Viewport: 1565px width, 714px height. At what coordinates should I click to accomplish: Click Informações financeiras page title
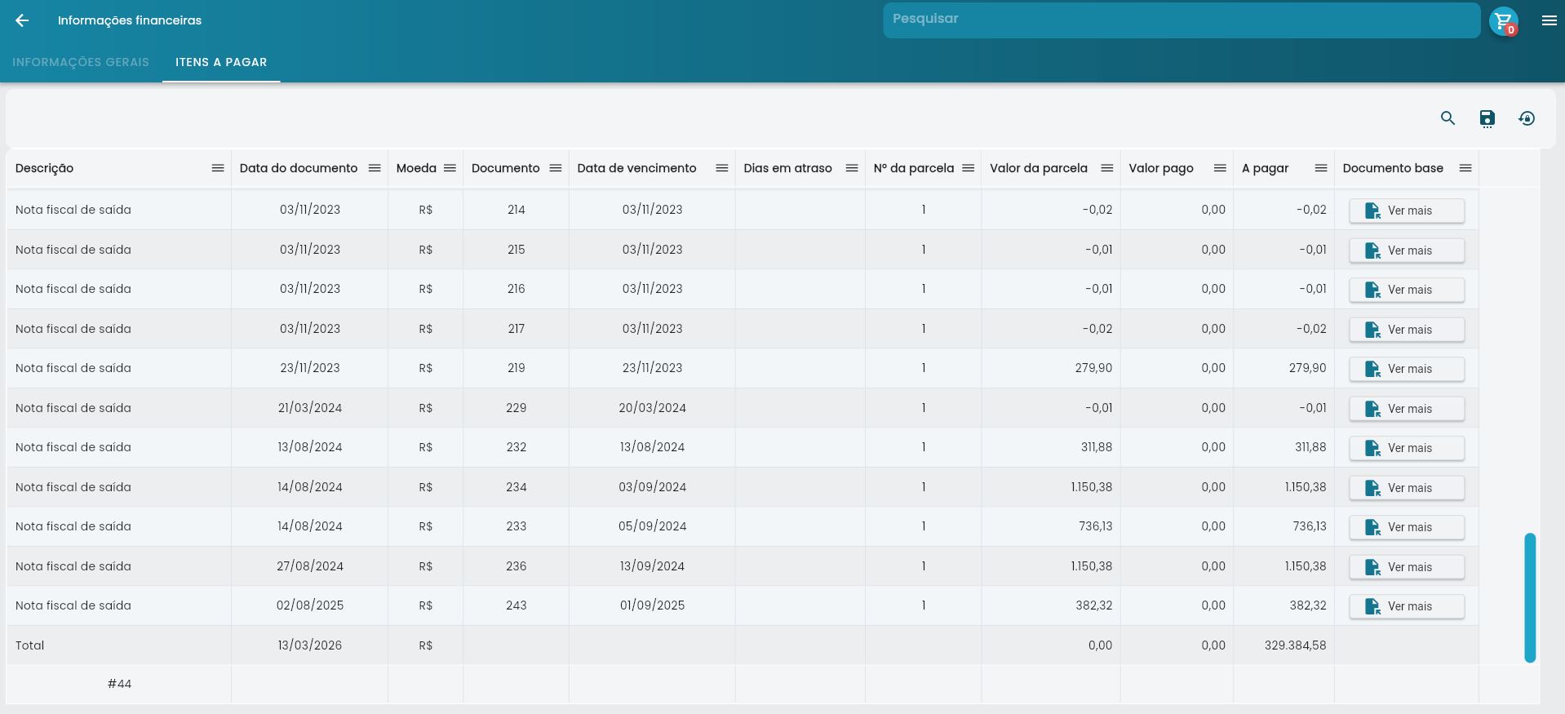click(x=130, y=20)
